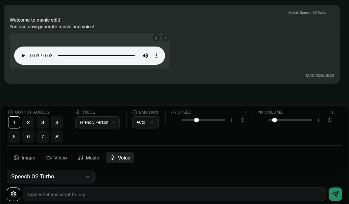349x204 pixels.
Task: Open settings with the gear button
Action: point(14,194)
